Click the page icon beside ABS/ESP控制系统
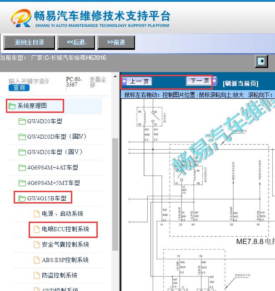Image resolution: width=275 pixels, height=291 pixels. pos(37,260)
